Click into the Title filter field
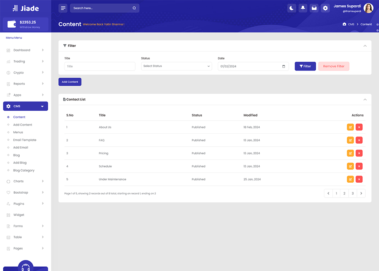 (x=100, y=66)
